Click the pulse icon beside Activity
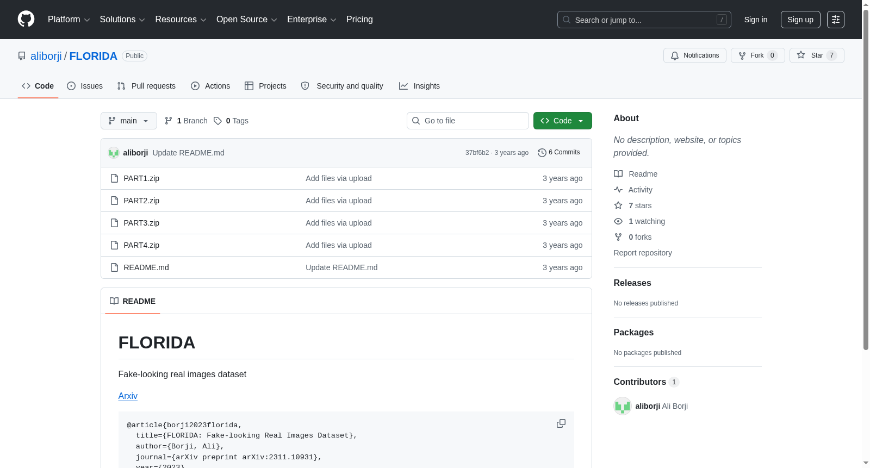The height and width of the screenshot is (468, 870). click(618, 190)
